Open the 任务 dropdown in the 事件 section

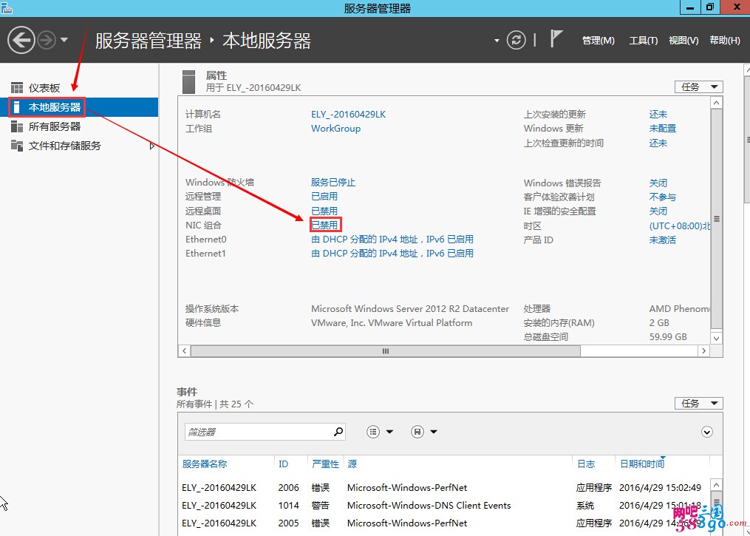tap(699, 404)
